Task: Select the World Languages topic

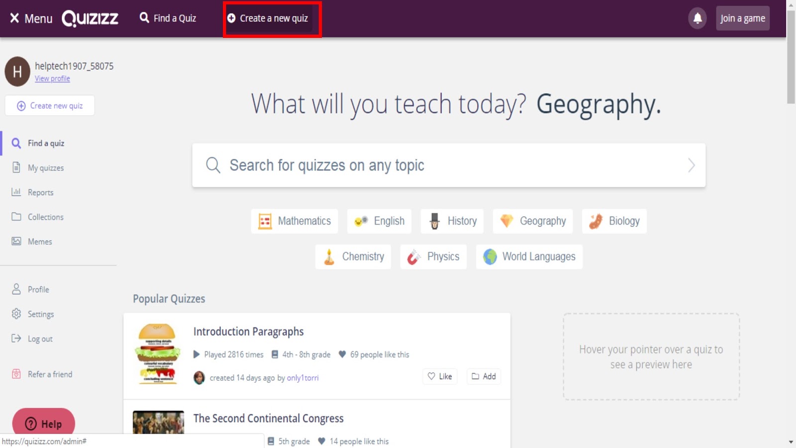Action: [529, 257]
